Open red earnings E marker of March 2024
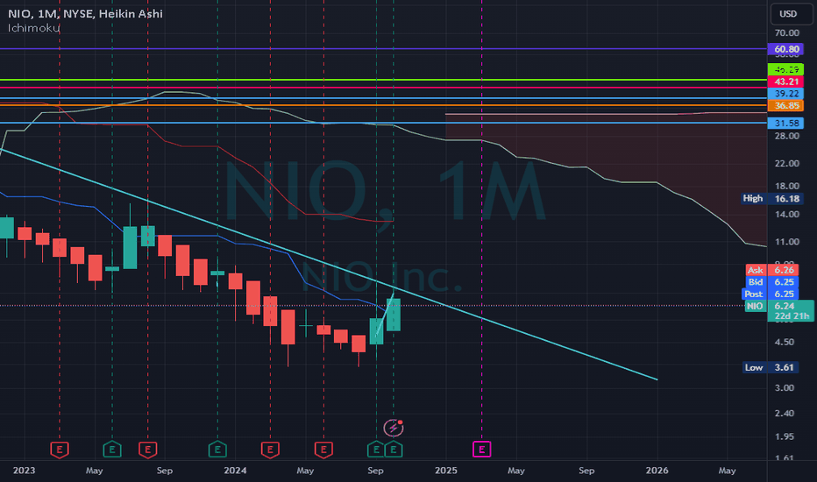This screenshot has width=817, height=482. click(270, 450)
